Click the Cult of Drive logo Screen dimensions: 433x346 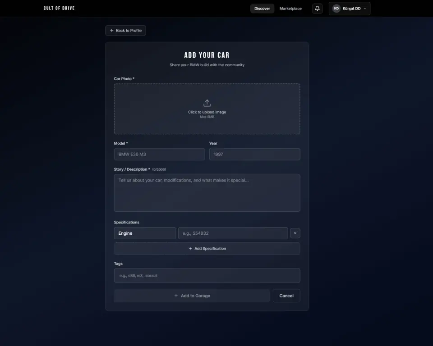click(59, 8)
